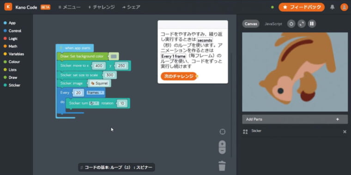Click the Kano Code logo icon
351x175 pixels.
(x=8, y=7)
